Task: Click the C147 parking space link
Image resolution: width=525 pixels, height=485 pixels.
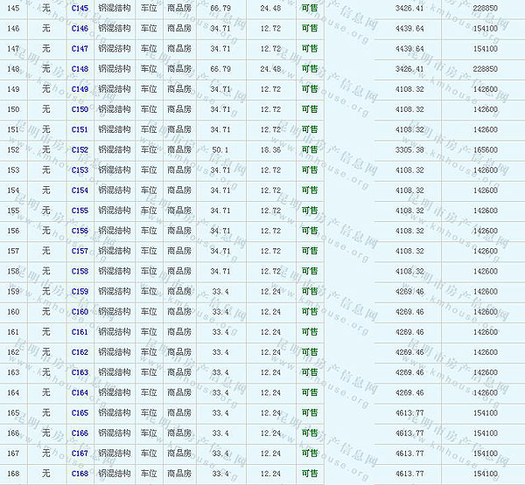Action: click(x=80, y=49)
